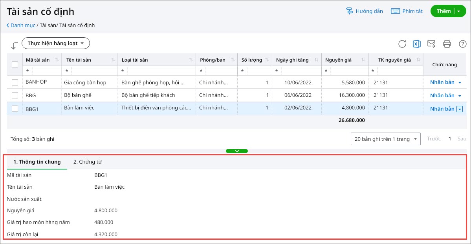Open Thực hiện hàng loạt dropdown
The width and height of the screenshot is (471, 244).
[56, 43]
